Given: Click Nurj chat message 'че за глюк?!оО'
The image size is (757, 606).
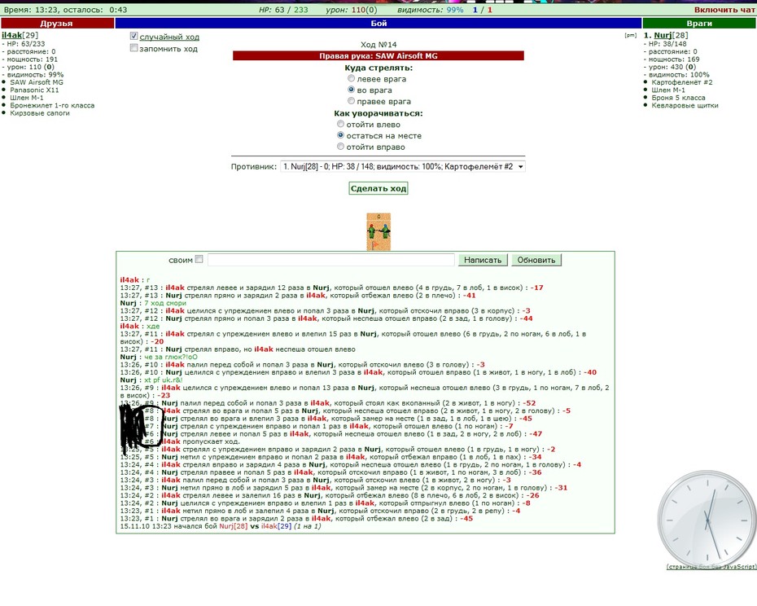Looking at the screenshot, I should tap(171, 357).
